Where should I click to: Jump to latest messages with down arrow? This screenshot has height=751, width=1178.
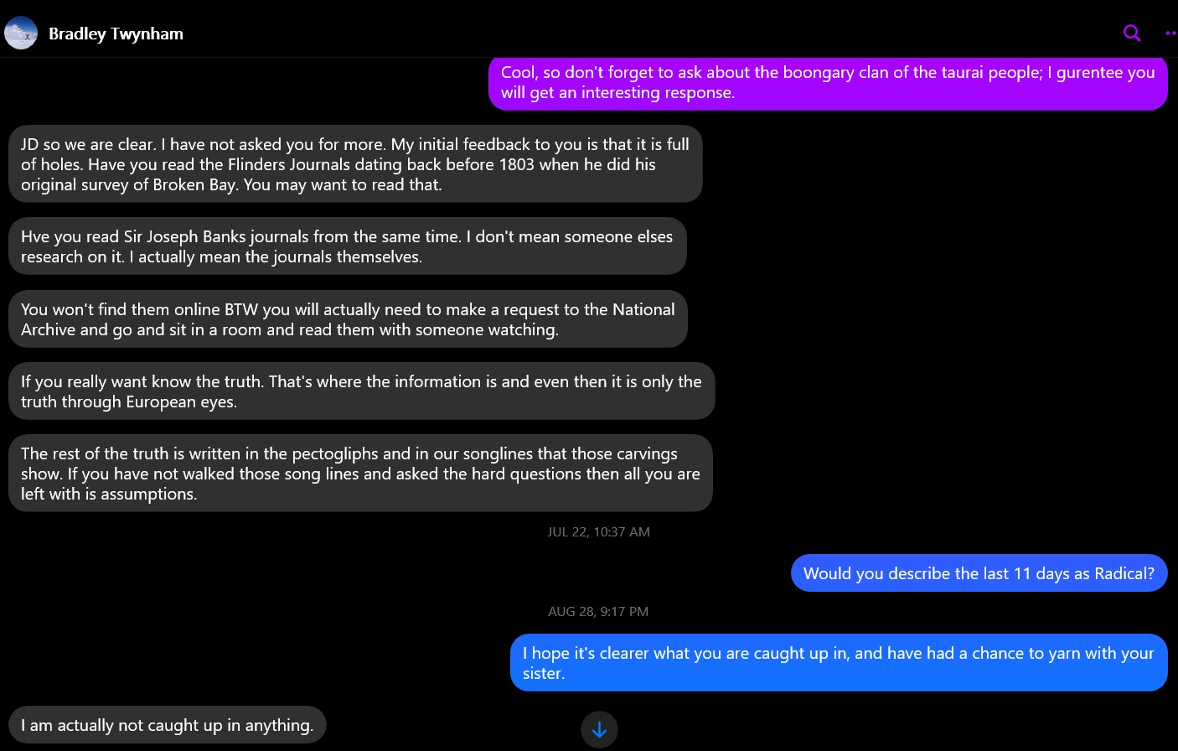click(599, 730)
